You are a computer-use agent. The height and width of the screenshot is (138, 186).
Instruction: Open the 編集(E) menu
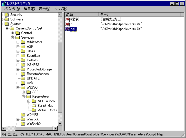29,9
